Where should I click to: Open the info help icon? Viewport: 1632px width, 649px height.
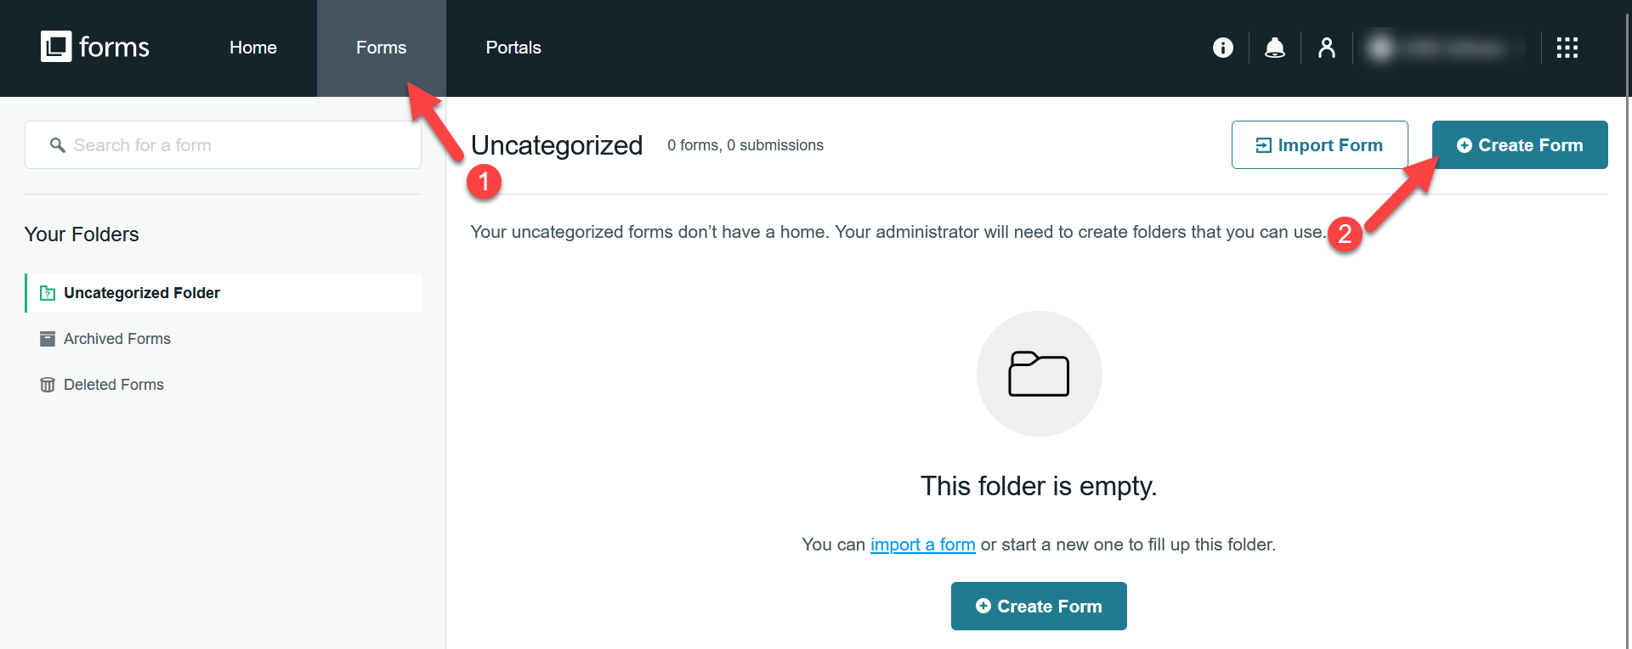click(1222, 48)
